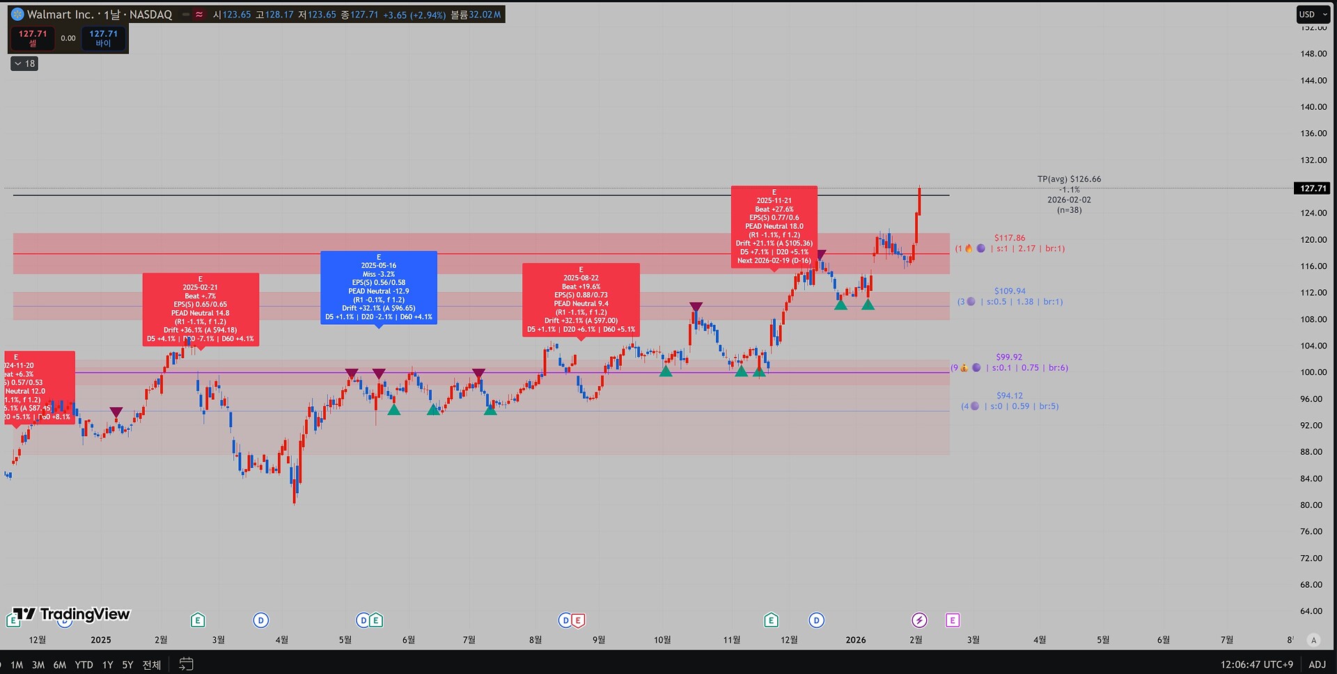
Task: Open timezone menu from 12:06:47 UTC+9 clock
Action: tap(1256, 664)
